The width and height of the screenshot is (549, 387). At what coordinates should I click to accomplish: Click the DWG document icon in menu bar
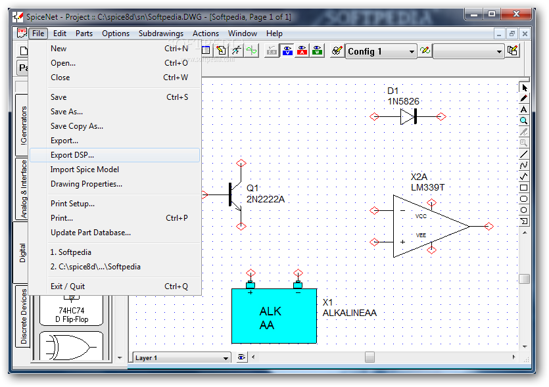pos(22,33)
